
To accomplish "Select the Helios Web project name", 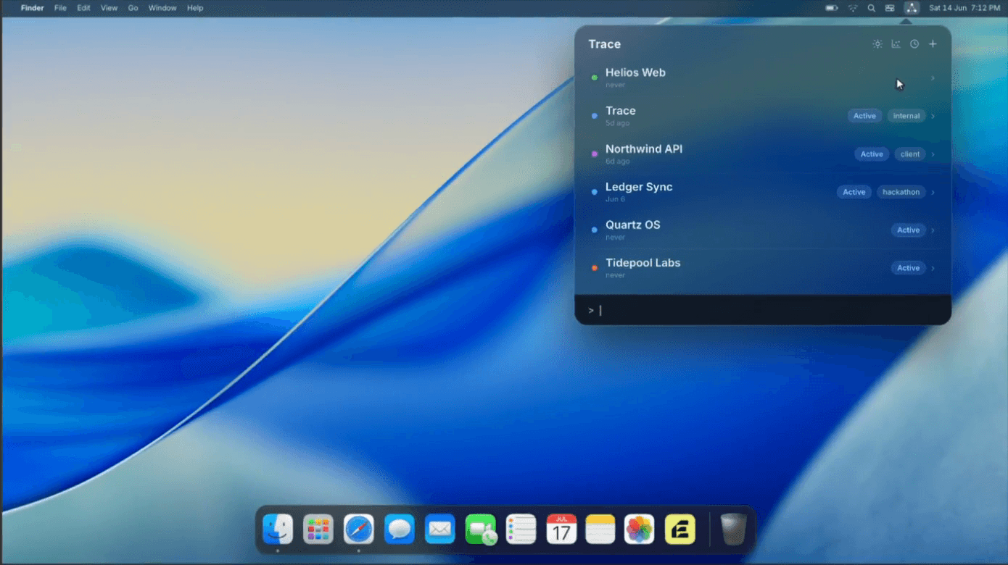I will pyautogui.click(x=635, y=72).
